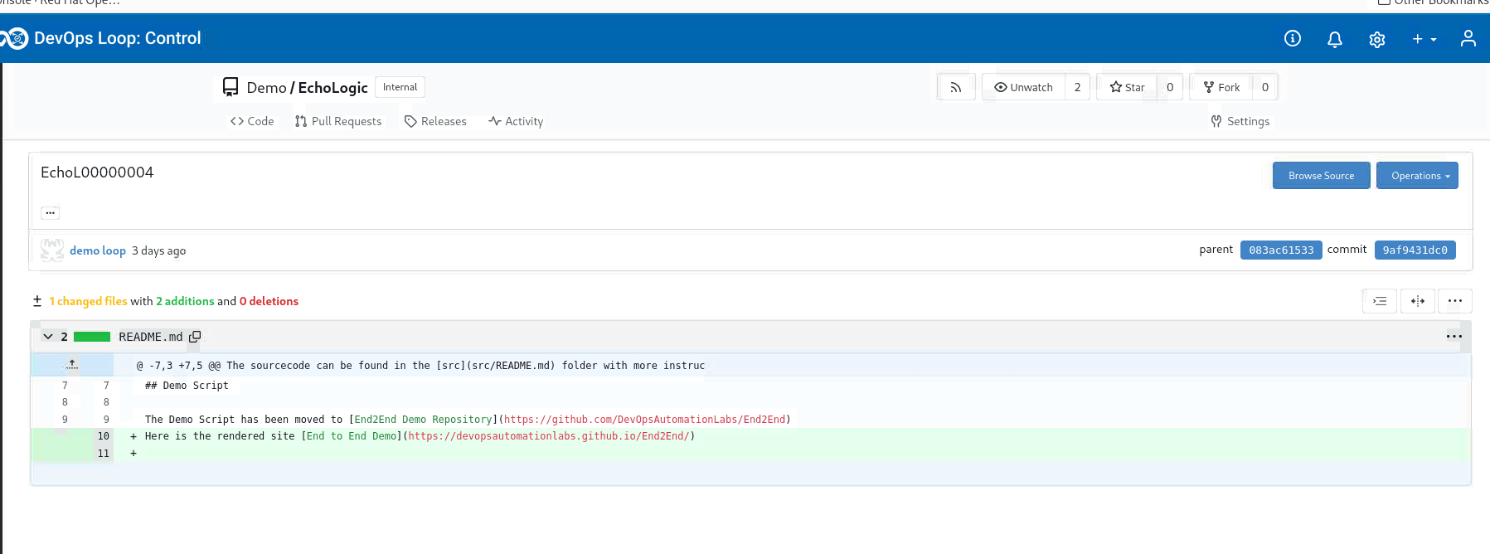Click the EchoL00000004 commit title
Viewport: 1490px width, 554px height.
click(97, 173)
